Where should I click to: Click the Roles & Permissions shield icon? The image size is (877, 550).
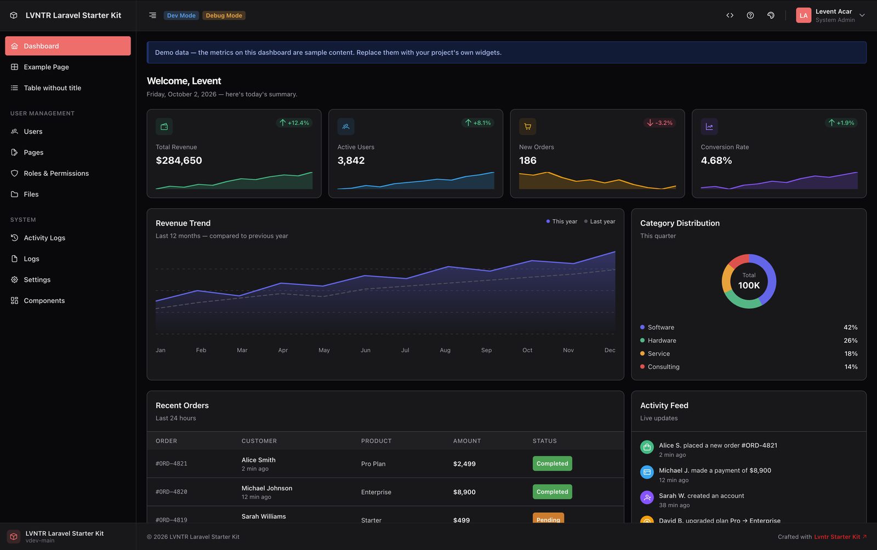click(x=14, y=173)
